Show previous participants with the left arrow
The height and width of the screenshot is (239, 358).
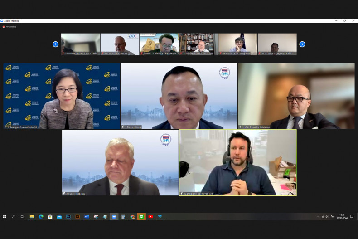pos(55,44)
